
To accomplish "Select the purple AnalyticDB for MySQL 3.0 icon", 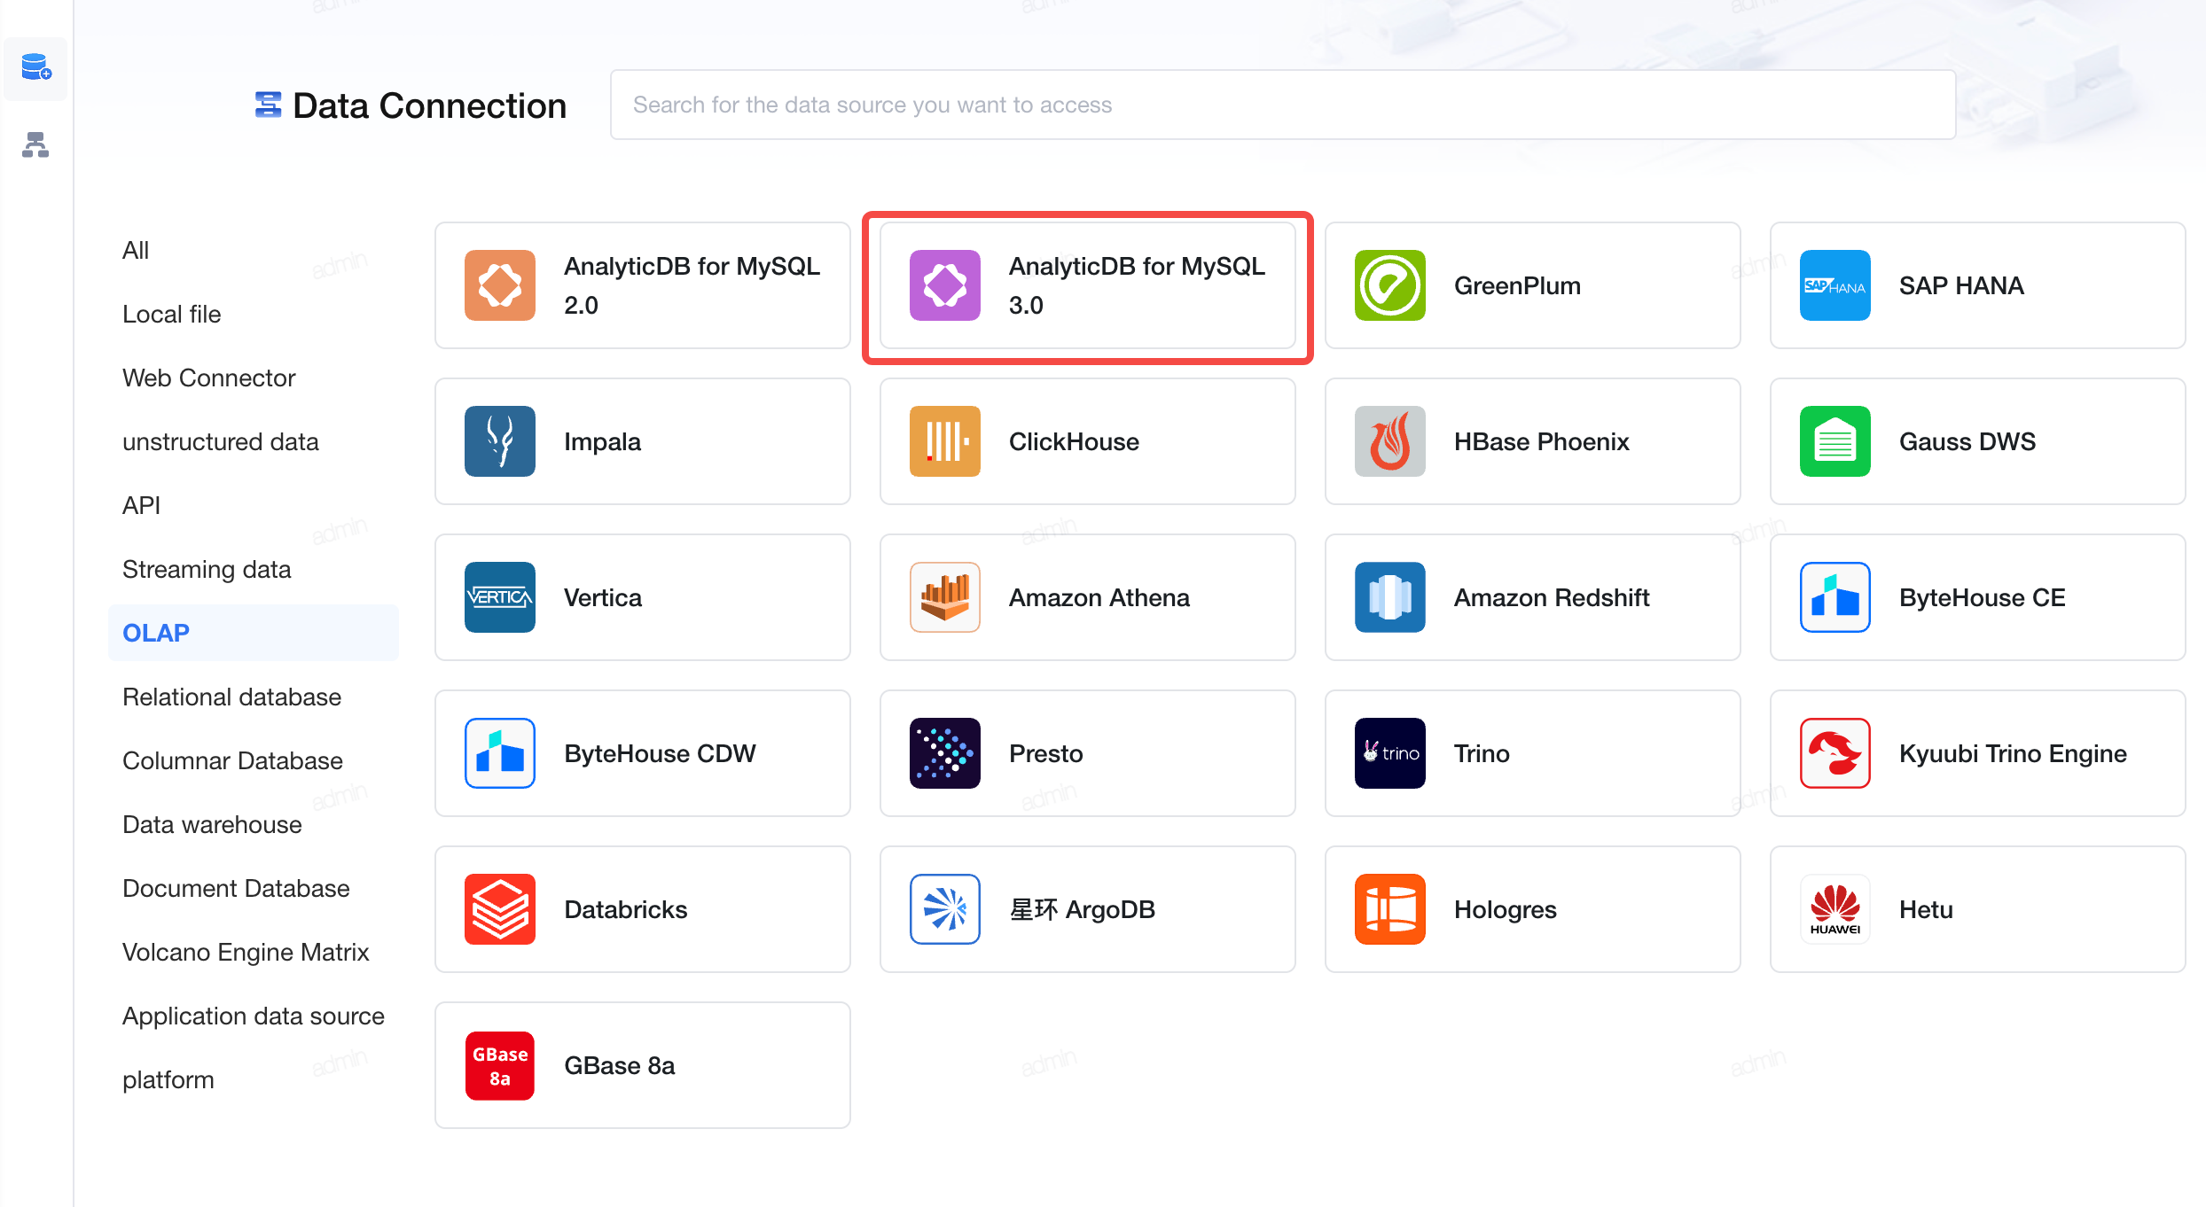I will tap(945, 285).
